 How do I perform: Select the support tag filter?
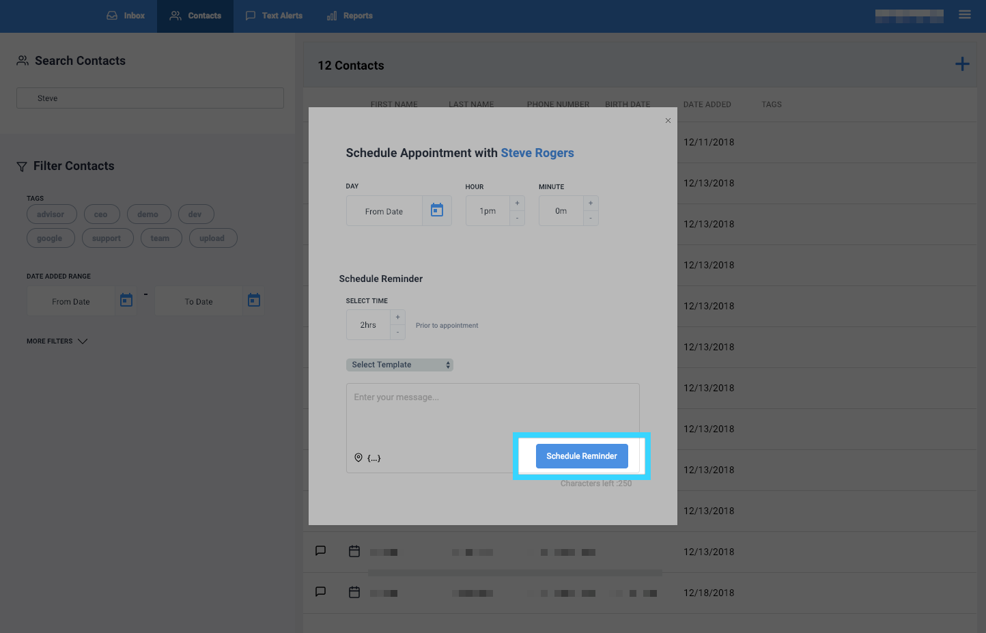pyautogui.click(x=108, y=238)
